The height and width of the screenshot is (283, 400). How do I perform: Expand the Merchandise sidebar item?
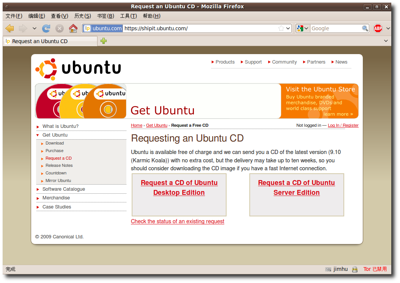[56, 198]
